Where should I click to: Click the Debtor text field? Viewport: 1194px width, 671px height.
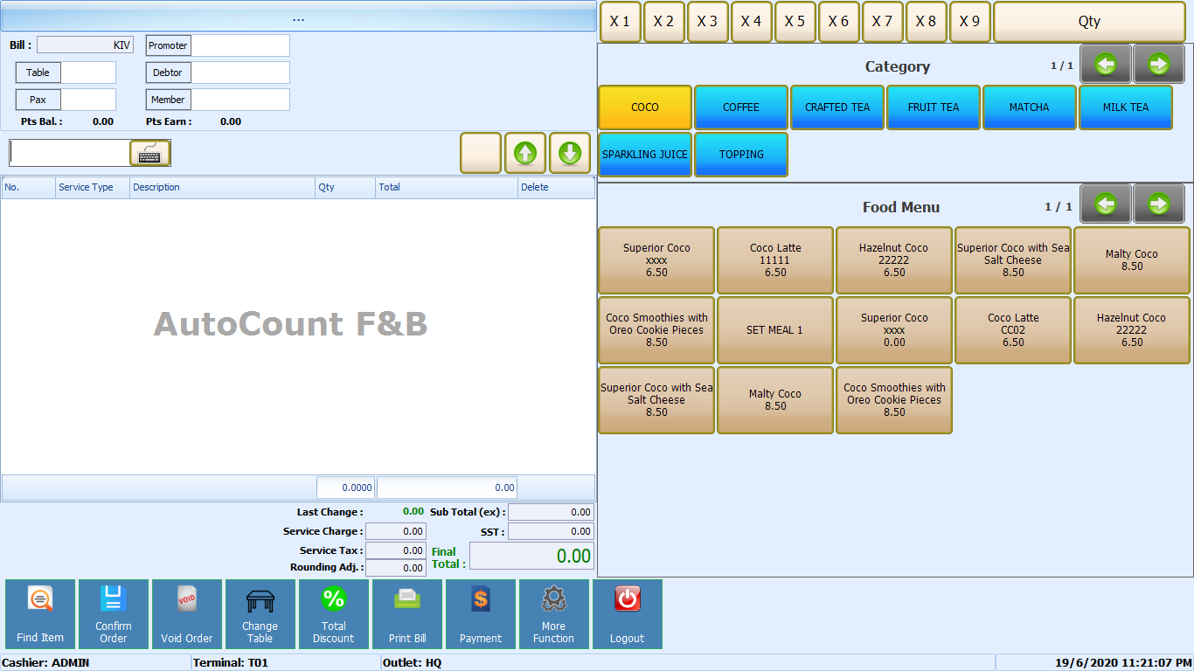point(240,73)
